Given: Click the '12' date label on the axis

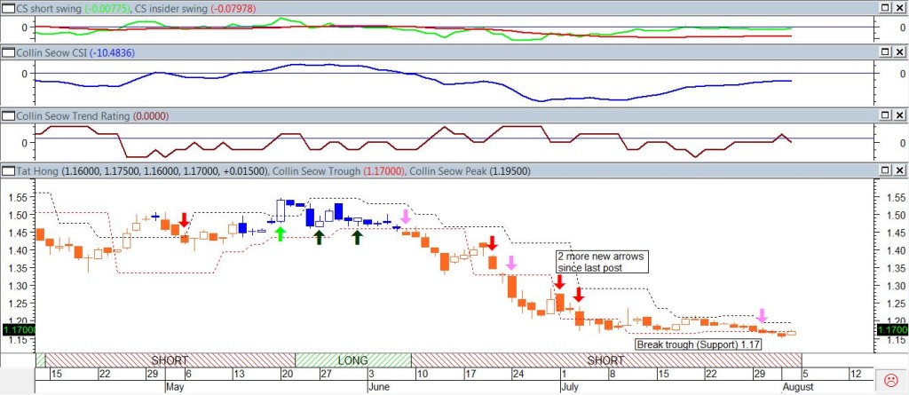Looking at the screenshot, I should [858, 374].
